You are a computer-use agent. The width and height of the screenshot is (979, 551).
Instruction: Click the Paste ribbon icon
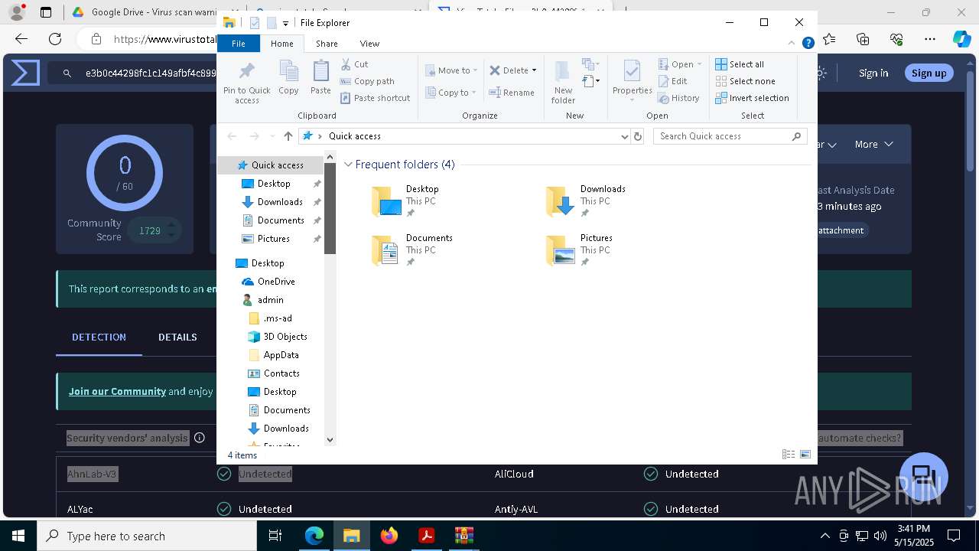(x=320, y=78)
